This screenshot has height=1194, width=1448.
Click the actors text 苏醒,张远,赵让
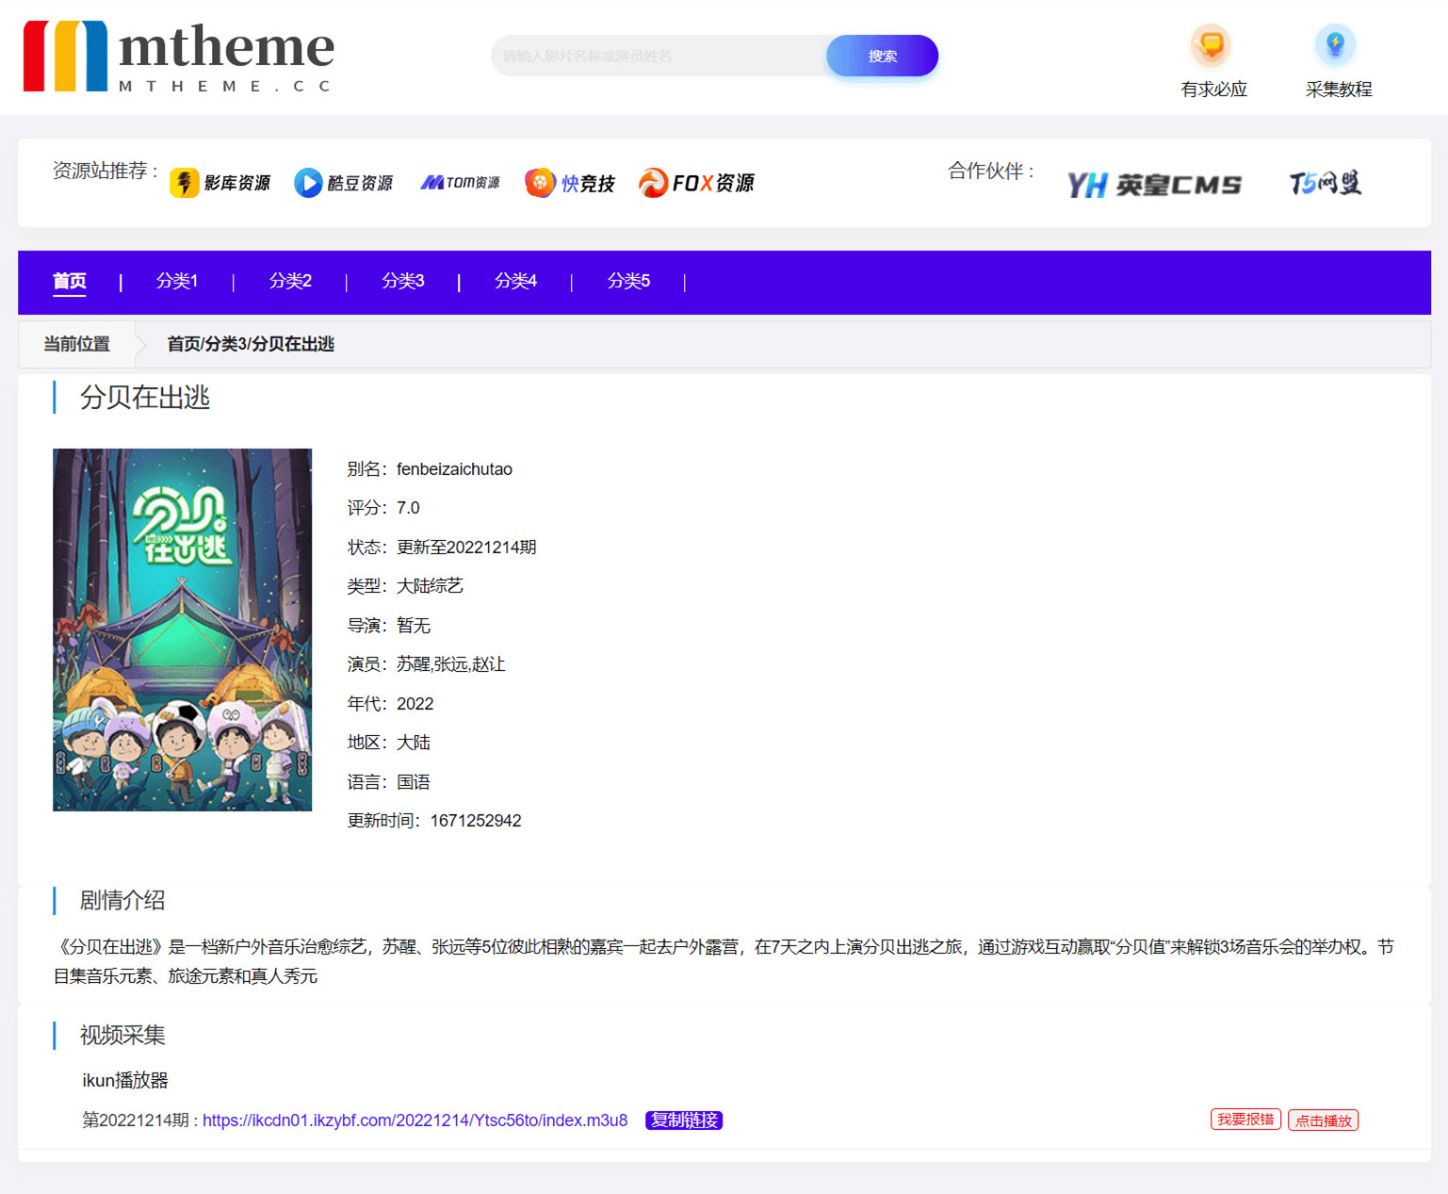[451, 664]
